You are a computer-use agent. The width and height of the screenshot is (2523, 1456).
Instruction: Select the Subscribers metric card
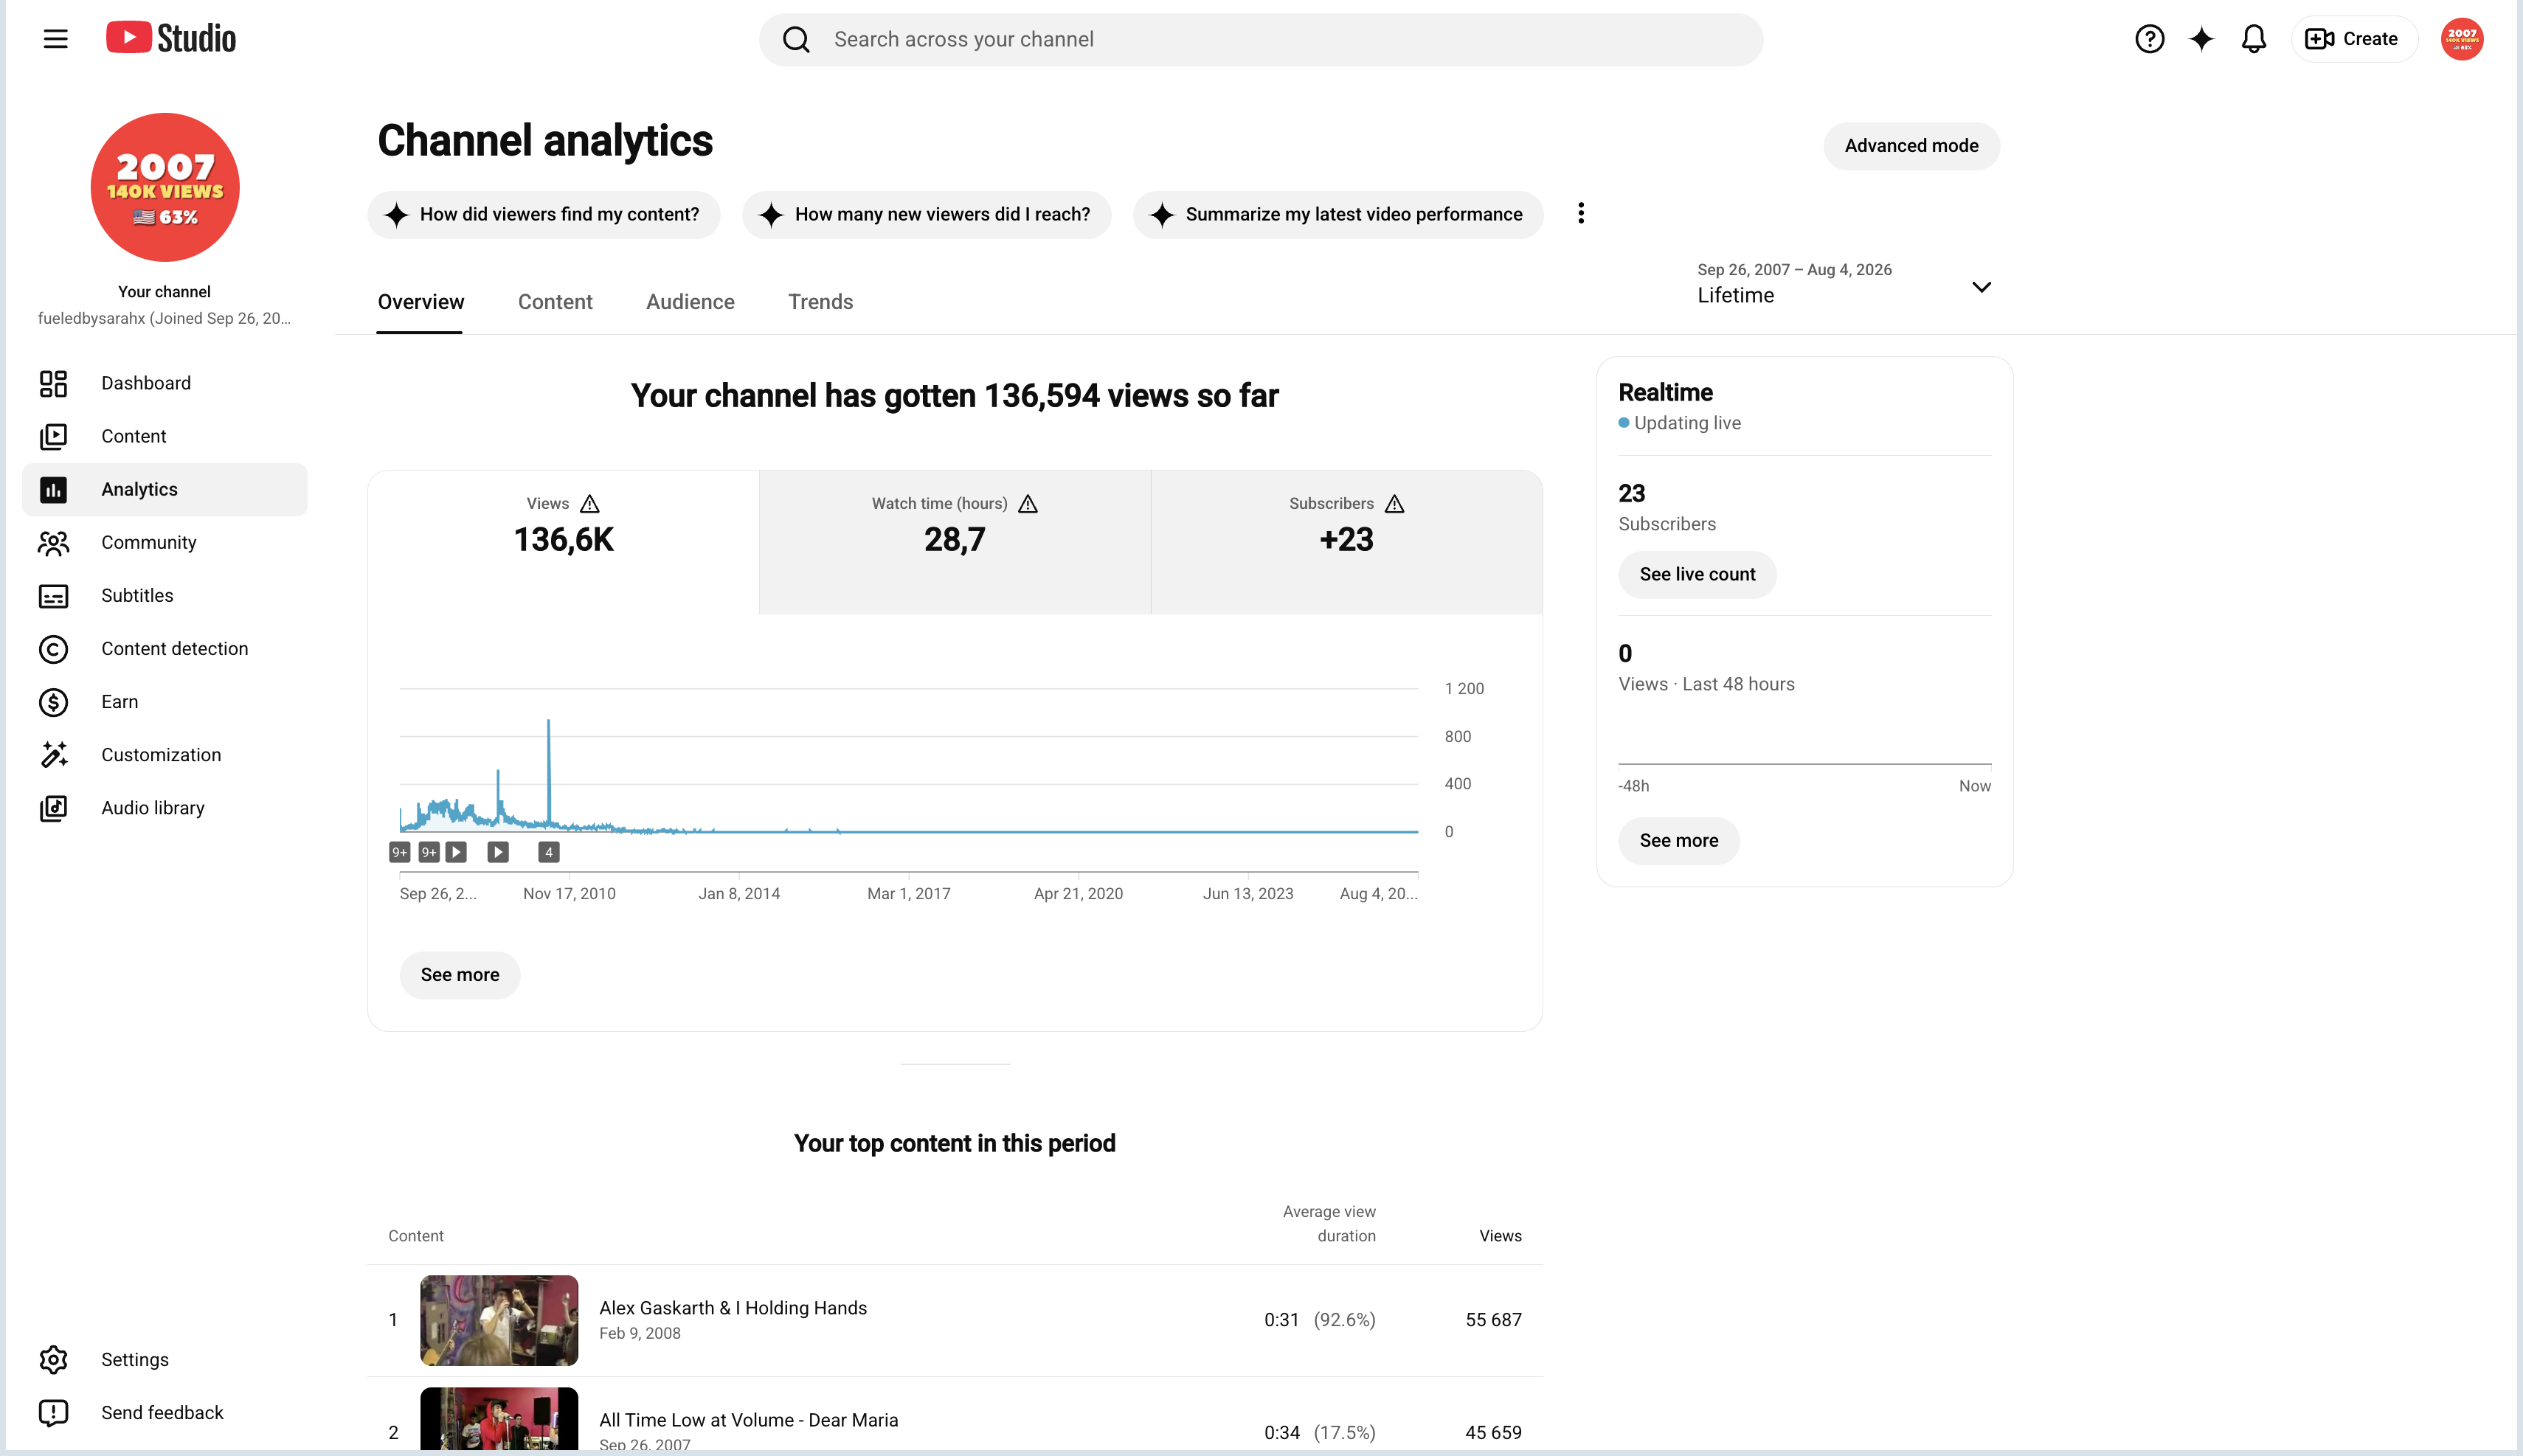coord(1347,542)
